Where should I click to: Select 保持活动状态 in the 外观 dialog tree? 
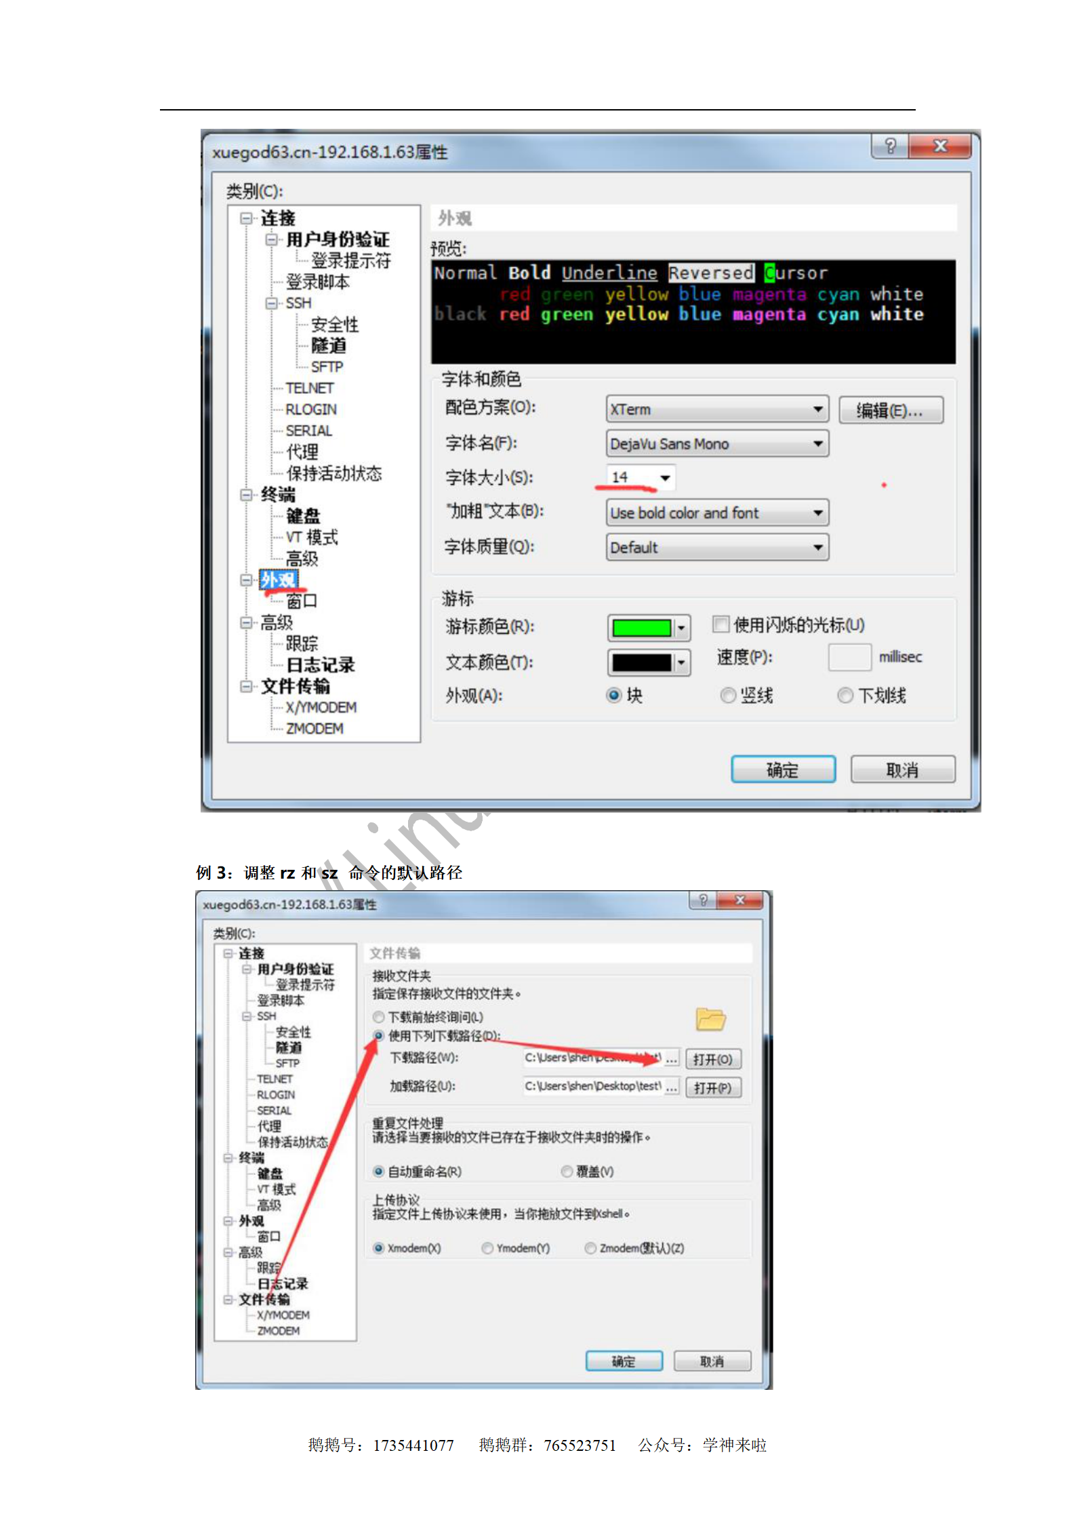point(333,473)
